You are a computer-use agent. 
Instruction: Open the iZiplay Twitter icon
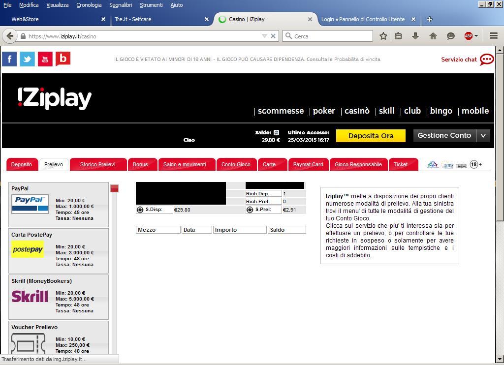28,59
